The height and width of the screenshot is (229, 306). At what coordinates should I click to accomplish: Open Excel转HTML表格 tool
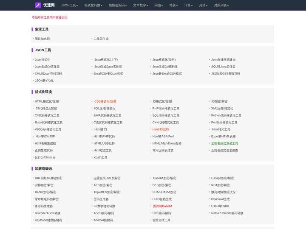pos(223,137)
